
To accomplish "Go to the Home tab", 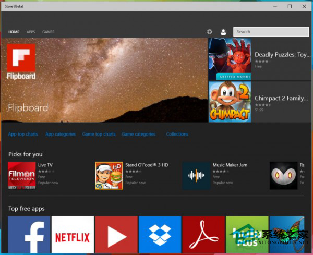I will pyautogui.click(x=14, y=32).
